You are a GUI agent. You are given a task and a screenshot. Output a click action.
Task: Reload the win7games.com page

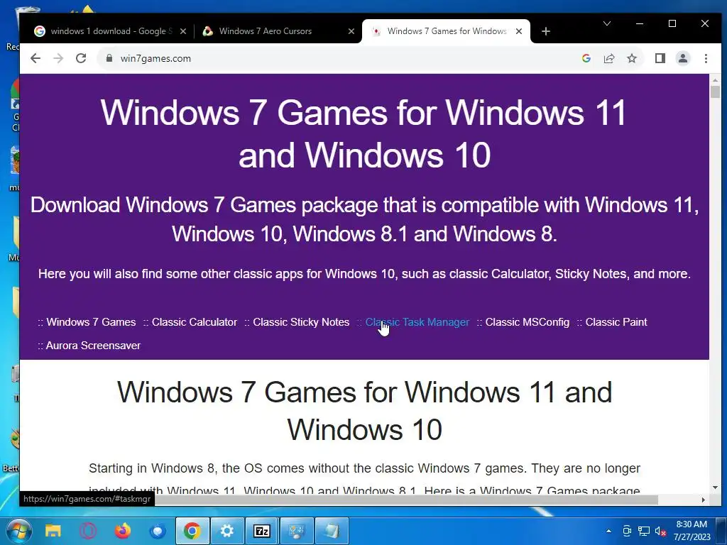point(81,58)
